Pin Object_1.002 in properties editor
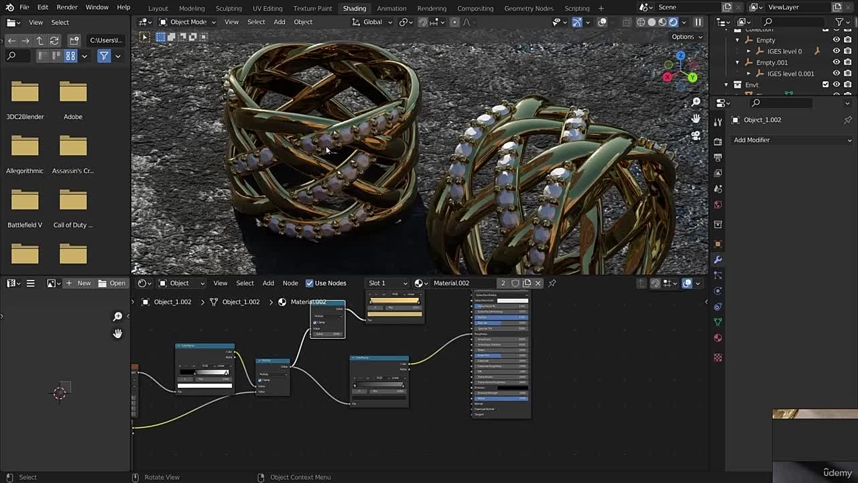The width and height of the screenshot is (858, 483). [847, 120]
